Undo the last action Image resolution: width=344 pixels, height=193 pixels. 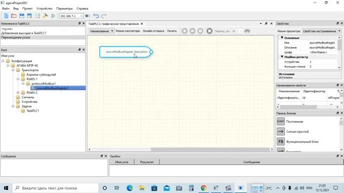(x=96, y=16)
